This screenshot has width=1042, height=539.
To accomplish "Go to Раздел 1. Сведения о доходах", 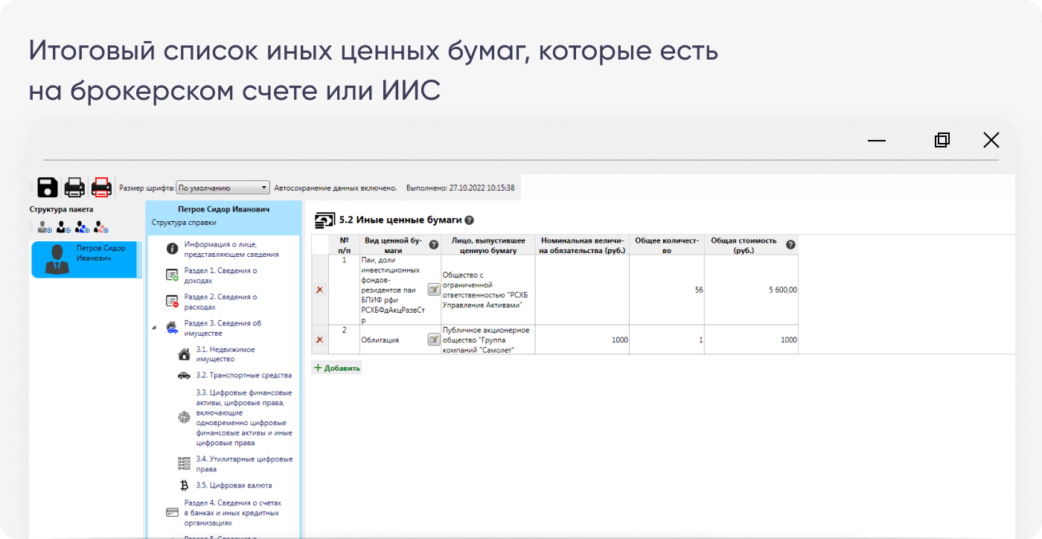I will point(220,275).
